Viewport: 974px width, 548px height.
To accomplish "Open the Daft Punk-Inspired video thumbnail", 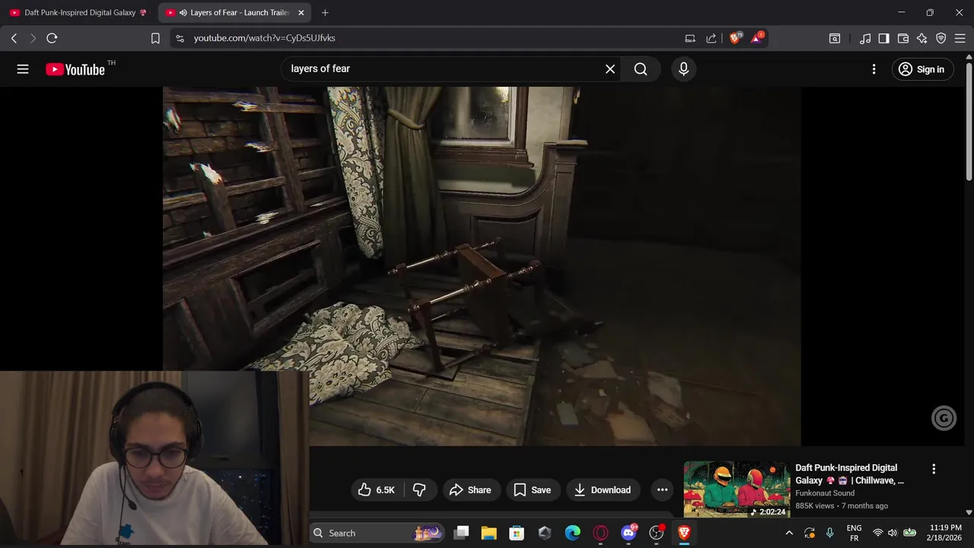I will (x=737, y=489).
